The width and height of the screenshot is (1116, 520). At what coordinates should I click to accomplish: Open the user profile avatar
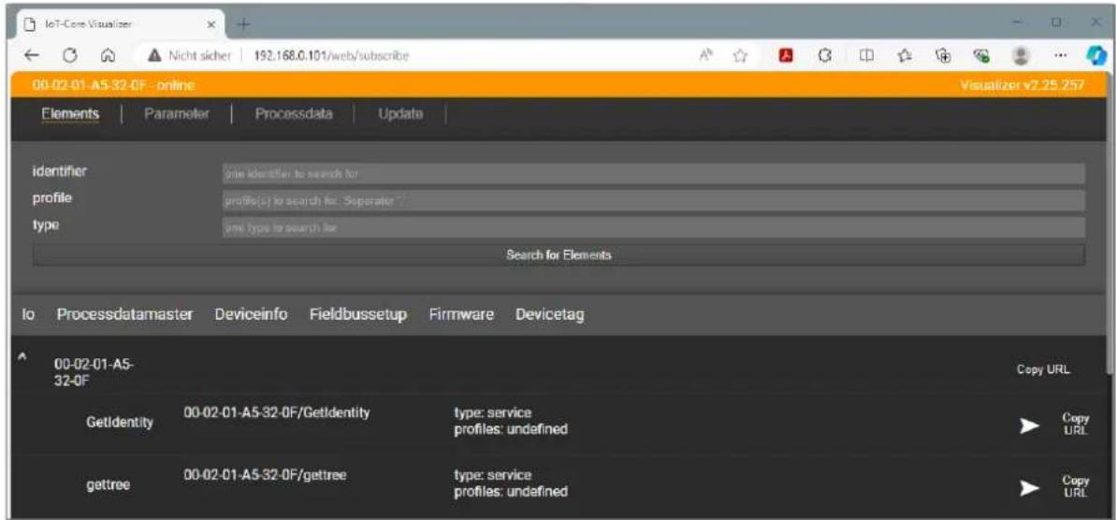tap(1022, 56)
